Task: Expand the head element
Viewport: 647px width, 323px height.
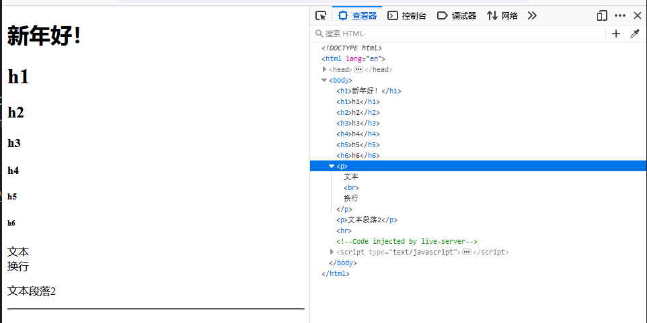Action: coord(324,70)
